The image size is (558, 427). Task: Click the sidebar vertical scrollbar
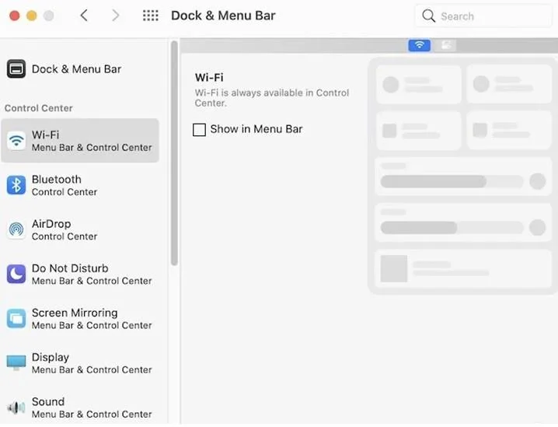tap(174, 153)
